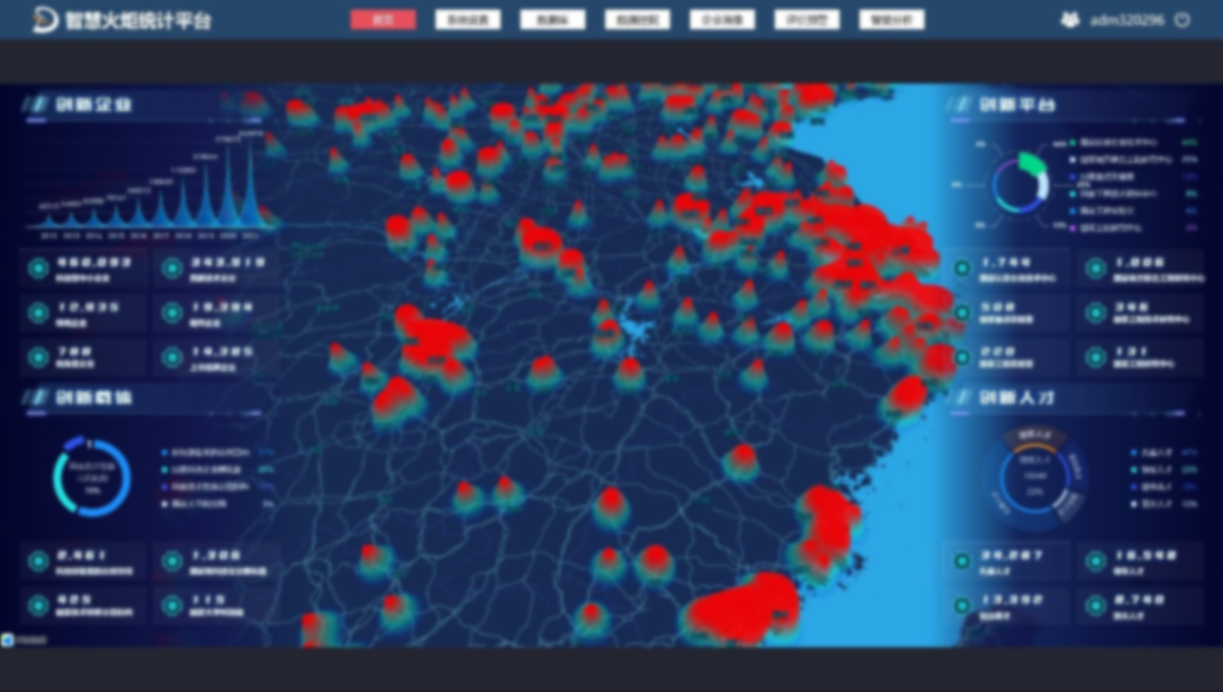Screen dimensions: 1223x692
Task: Click the platform logo icon in header
Action: (x=44, y=19)
